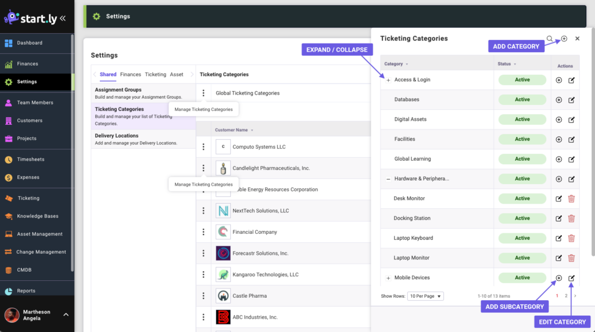Open kebab menu for Financial Company
Viewport: 595px width, 332px height.
[x=203, y=232]
